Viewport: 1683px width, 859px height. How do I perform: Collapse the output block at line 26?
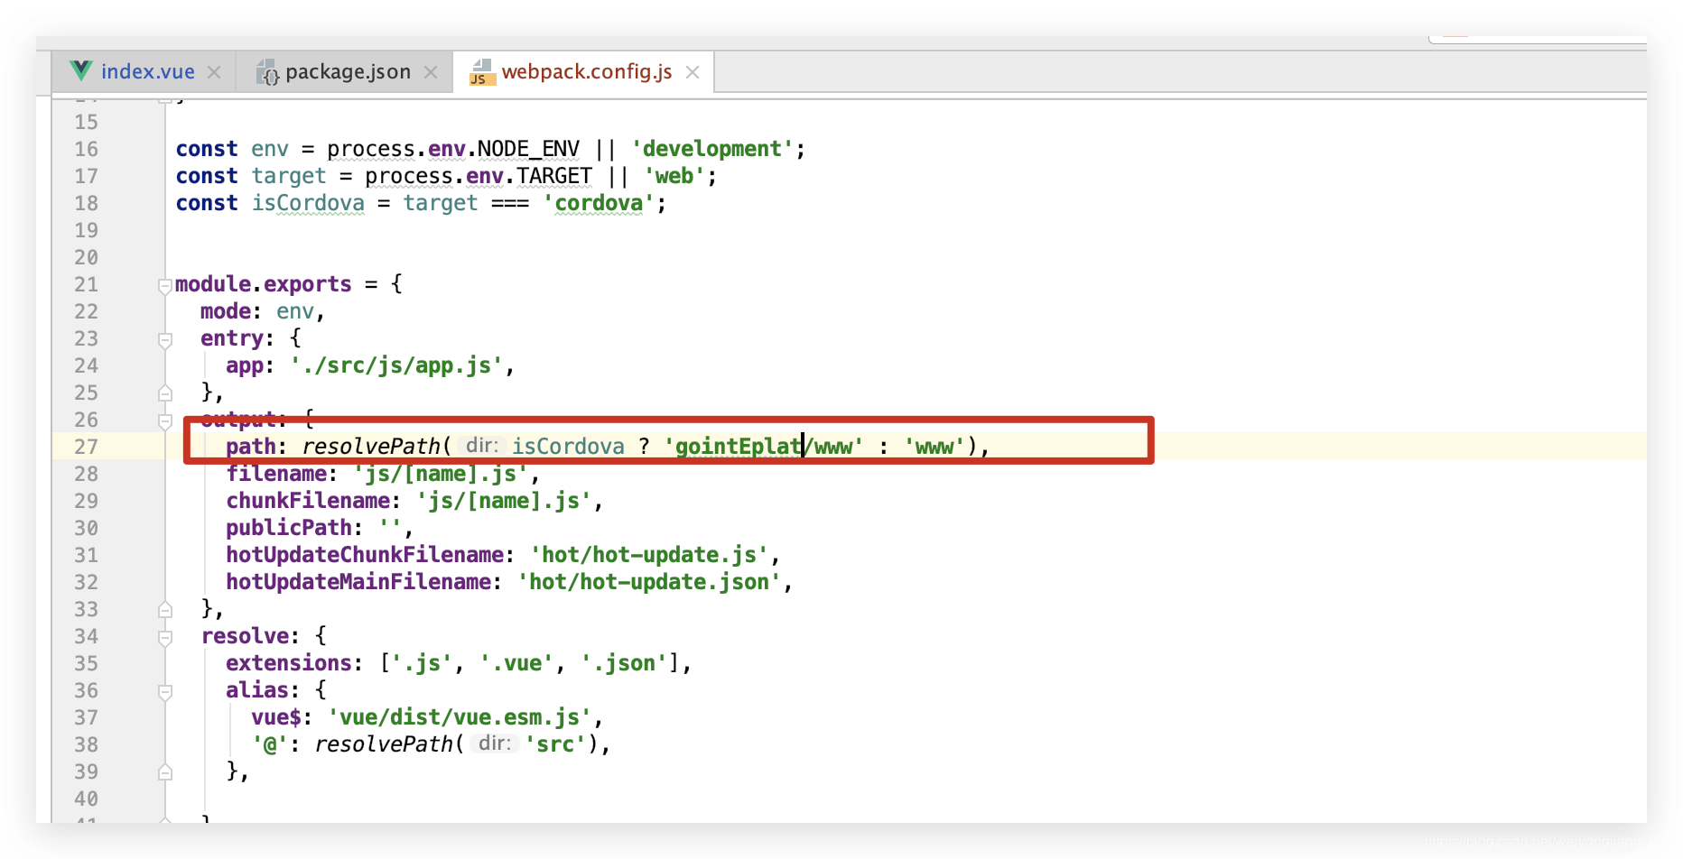tap(165, 421)
